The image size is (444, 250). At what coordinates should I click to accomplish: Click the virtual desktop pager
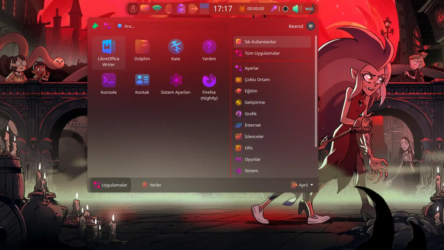pos(204,9)
